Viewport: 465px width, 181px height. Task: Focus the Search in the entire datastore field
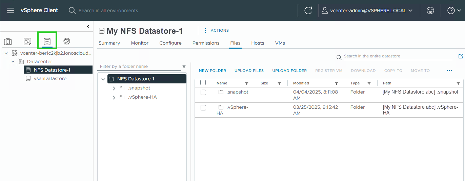pos(398,56)
